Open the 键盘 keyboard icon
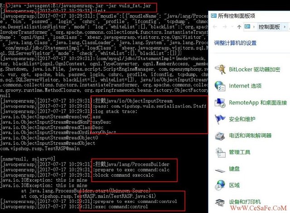Image resolution: width=290 pixels, height=213 pixels. (x=220, y=169)
